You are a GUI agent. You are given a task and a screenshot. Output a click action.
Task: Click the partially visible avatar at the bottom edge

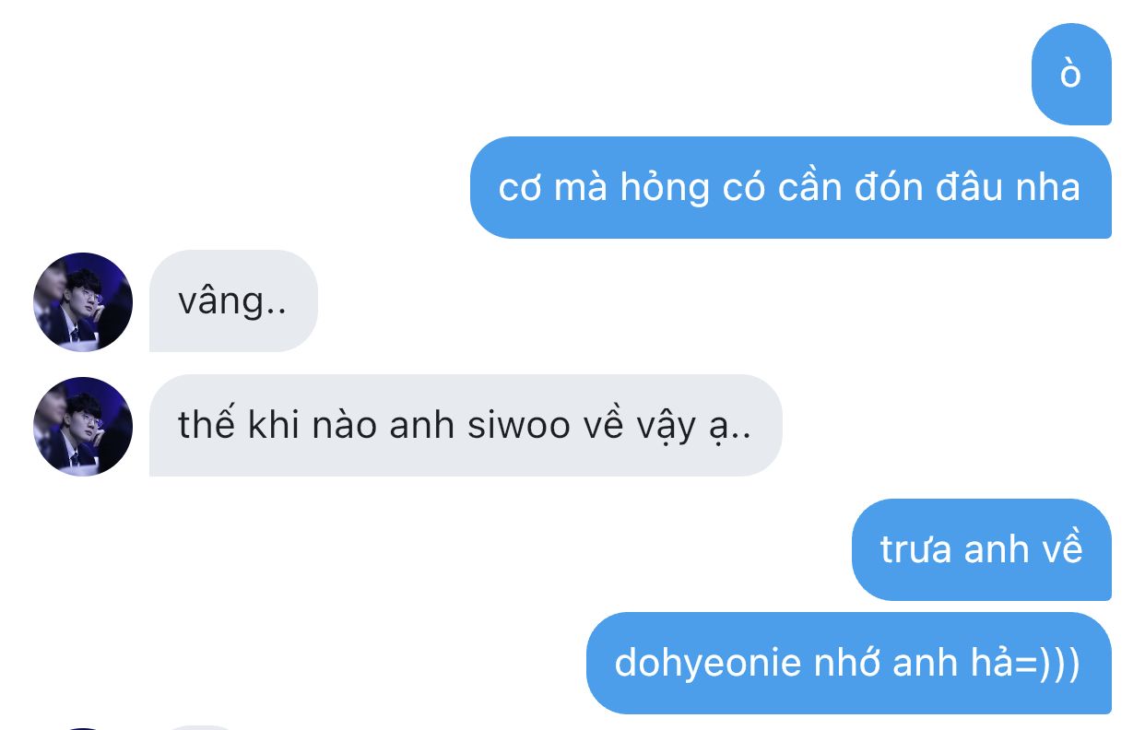click(83, 727)
